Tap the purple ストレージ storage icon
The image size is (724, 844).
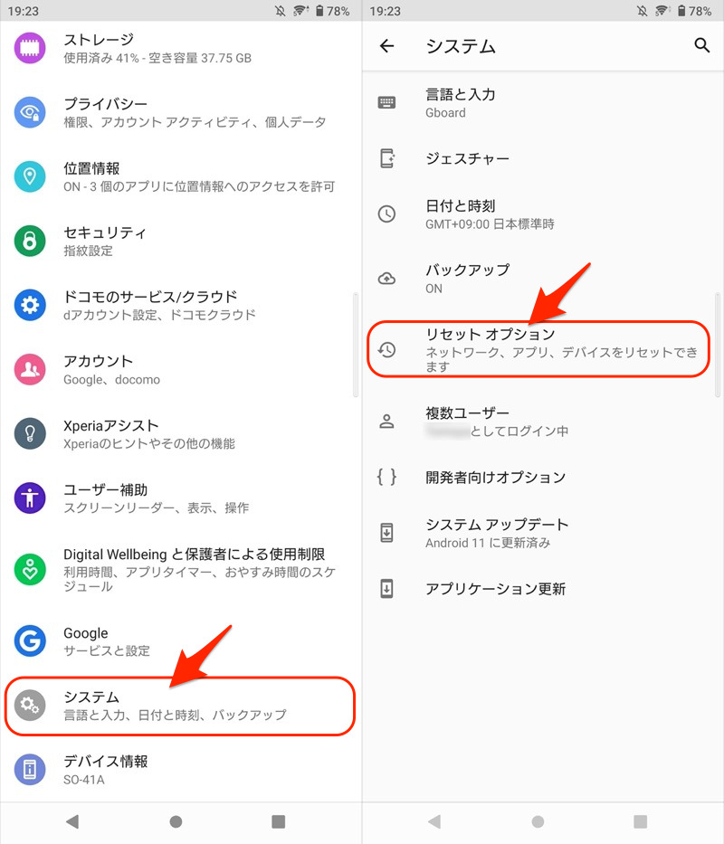30,48
